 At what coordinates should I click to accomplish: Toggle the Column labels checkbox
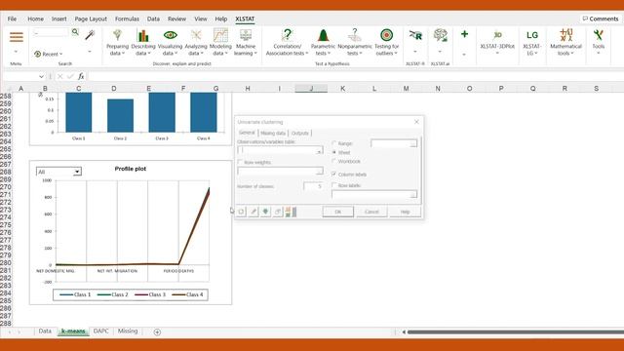[333, 175]
